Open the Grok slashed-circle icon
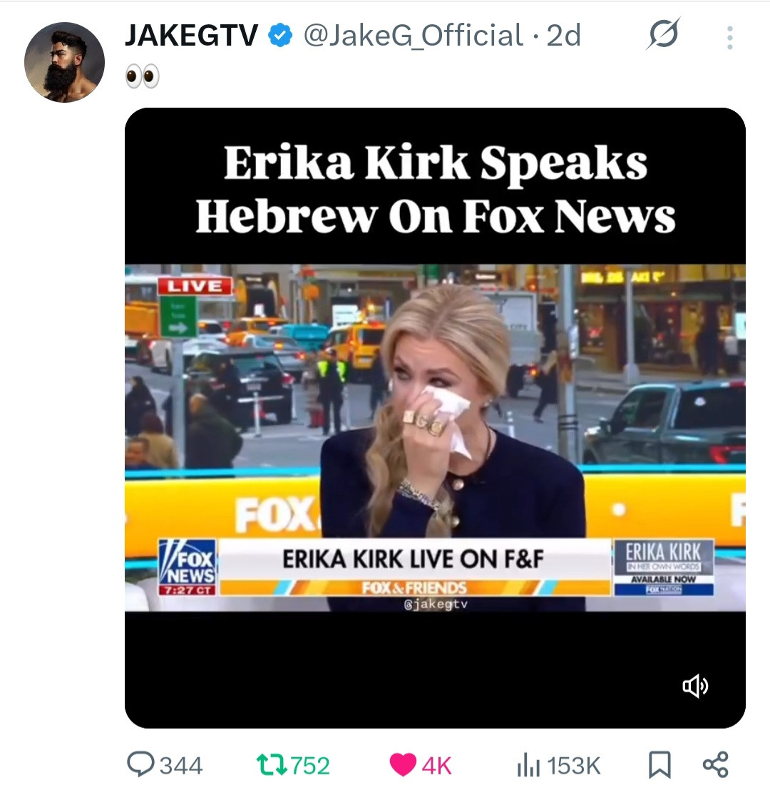The height and width of the screenshot is (800, 770). pos(663,34)
